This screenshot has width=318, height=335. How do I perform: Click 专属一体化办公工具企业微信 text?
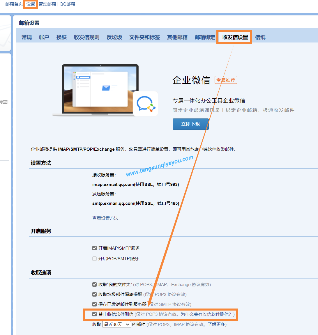209,101
